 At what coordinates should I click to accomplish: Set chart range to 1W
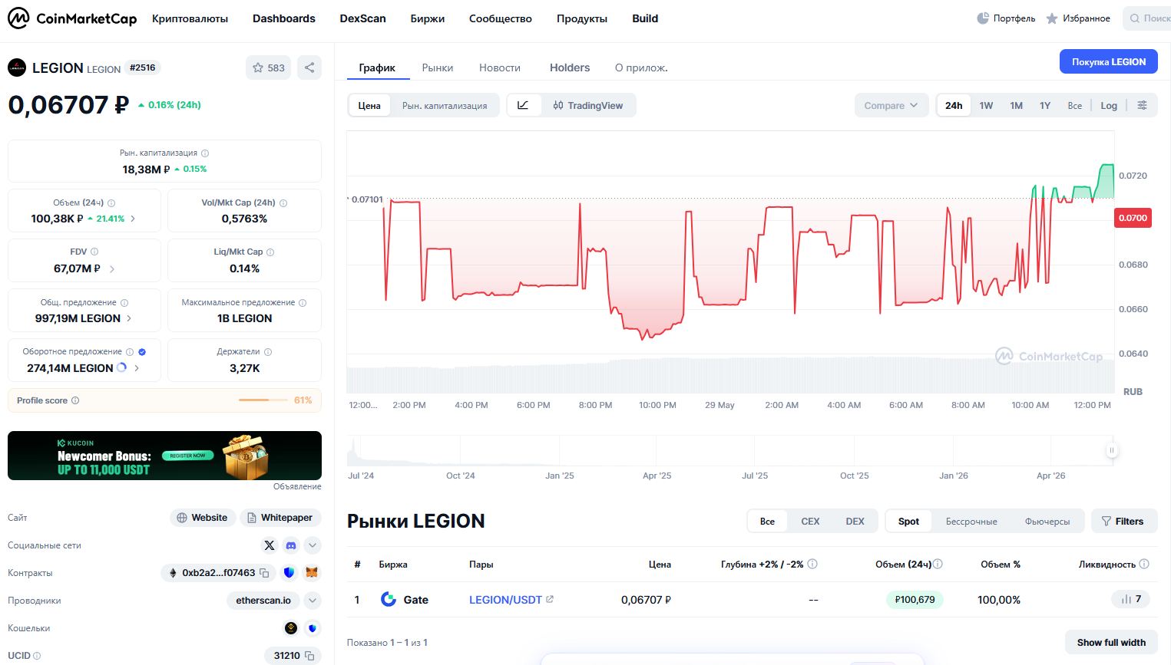click(986, 106)
